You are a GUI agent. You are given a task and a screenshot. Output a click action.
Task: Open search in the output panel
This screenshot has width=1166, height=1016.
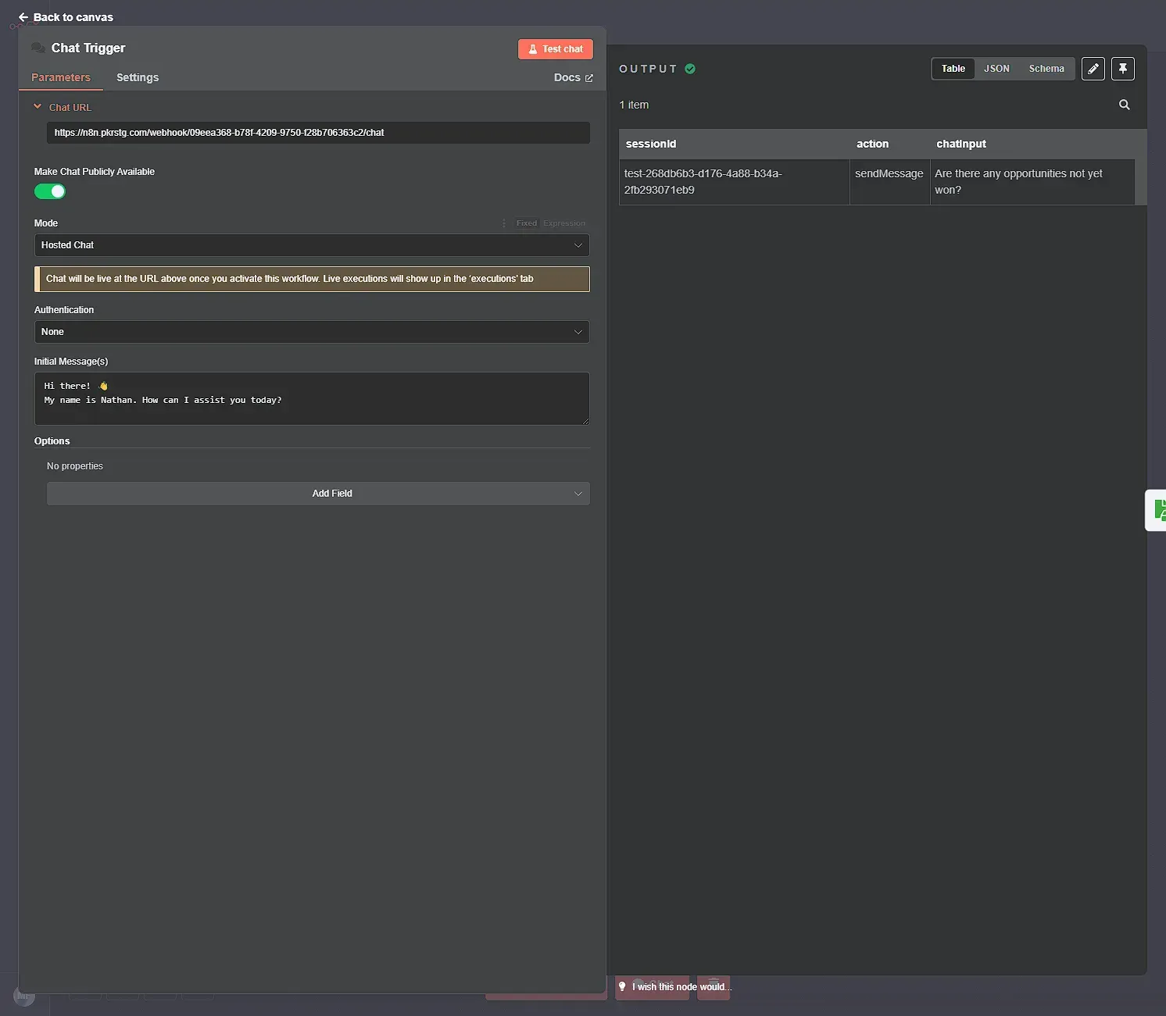[x=1124, y=105]
